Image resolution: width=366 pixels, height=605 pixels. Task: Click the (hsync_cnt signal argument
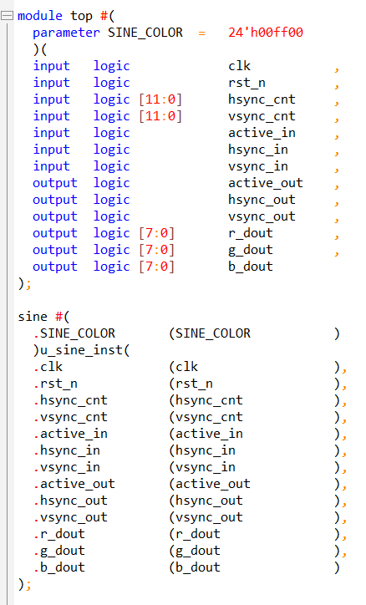[206, 401]
